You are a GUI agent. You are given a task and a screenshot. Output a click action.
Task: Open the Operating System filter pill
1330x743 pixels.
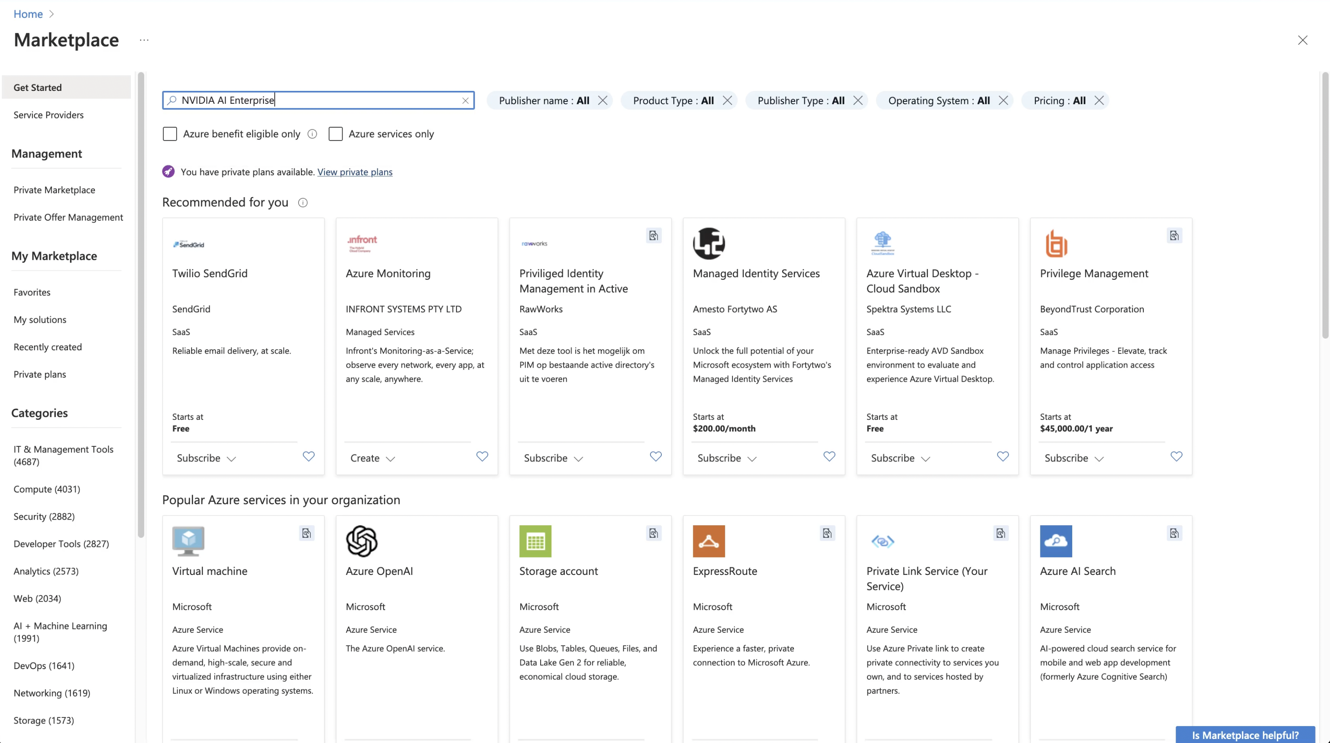click(x=938, y=101)
